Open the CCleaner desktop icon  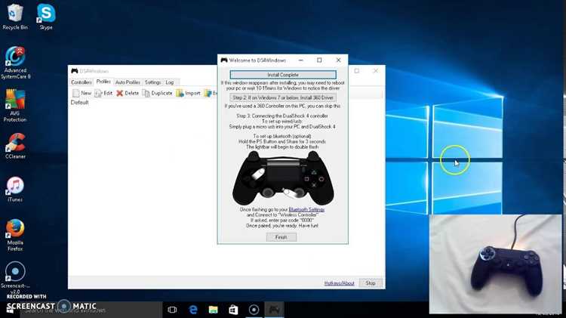click(x=15, y=146)
